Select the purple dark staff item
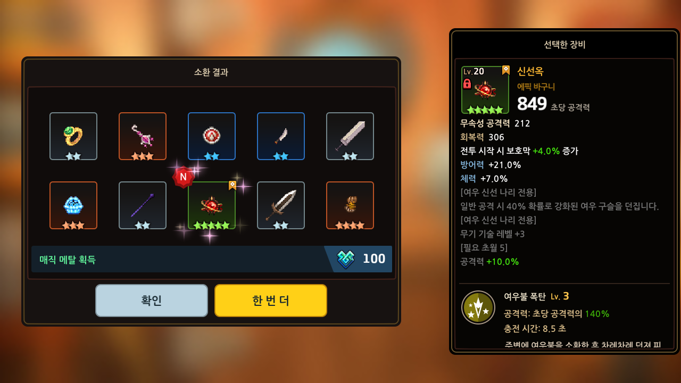681x383 pixels. point(143,205)
